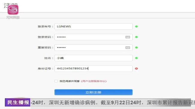Click the 身份证号 ID number field
This screenshot has width=195, height=109.
[x=93, y=68]
